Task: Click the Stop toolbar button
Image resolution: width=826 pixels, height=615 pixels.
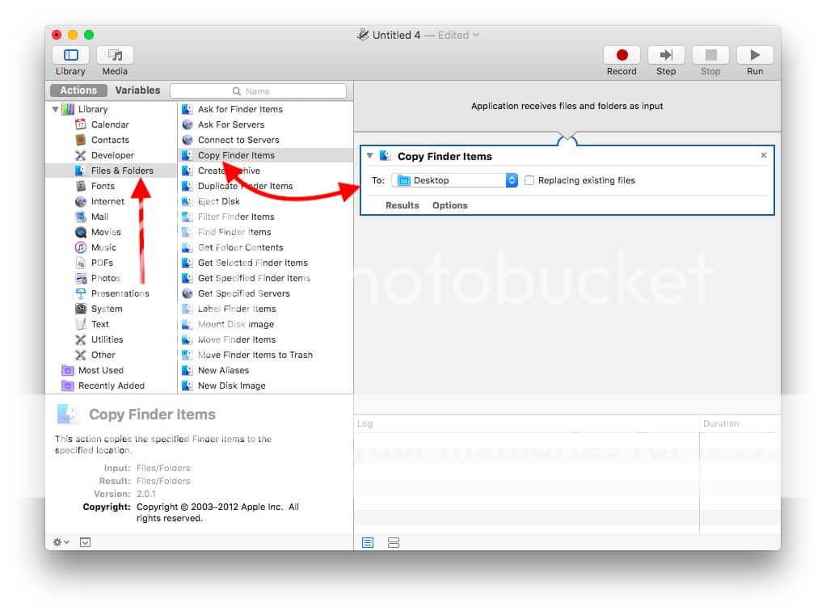Action: pyautogui.click(x=710, y=55)
